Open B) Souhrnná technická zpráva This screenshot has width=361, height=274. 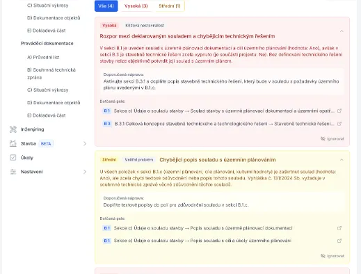pyautogui.click(x=51, y=74)
